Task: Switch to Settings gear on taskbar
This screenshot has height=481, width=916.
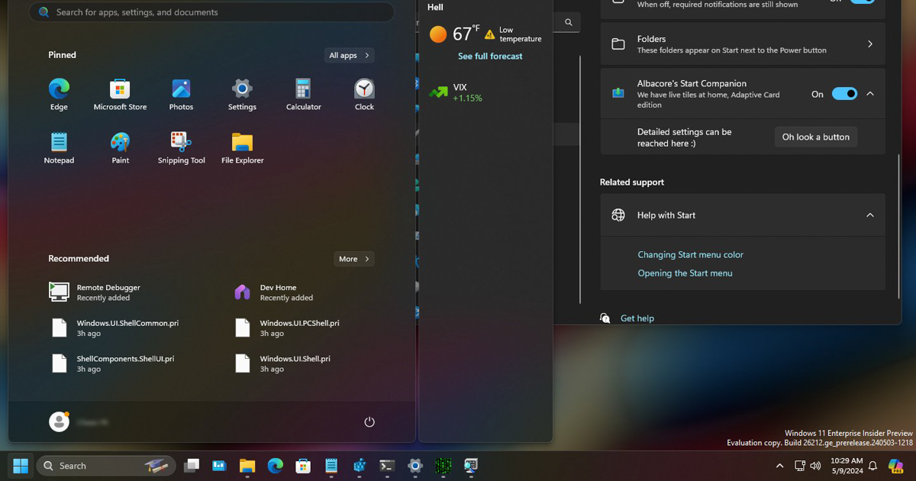Action: point(415,465)
